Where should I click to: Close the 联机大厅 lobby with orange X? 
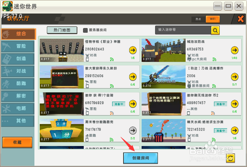pos(241,19)
